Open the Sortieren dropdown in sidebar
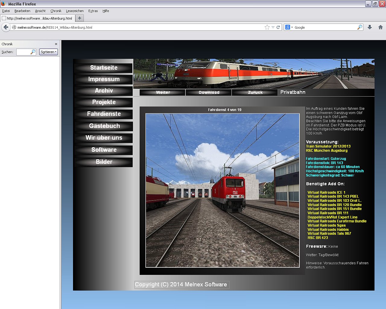This screenshot has width=386, height=309. click(48, 52)
